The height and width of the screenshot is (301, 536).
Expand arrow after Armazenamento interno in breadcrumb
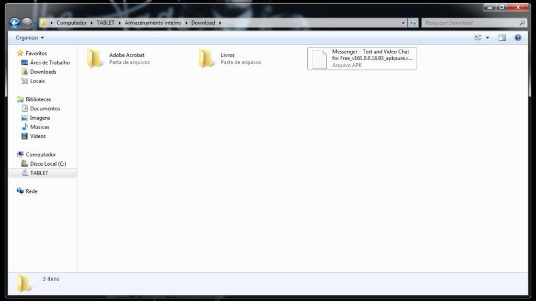pyautogui.click(x=186, y=23)
